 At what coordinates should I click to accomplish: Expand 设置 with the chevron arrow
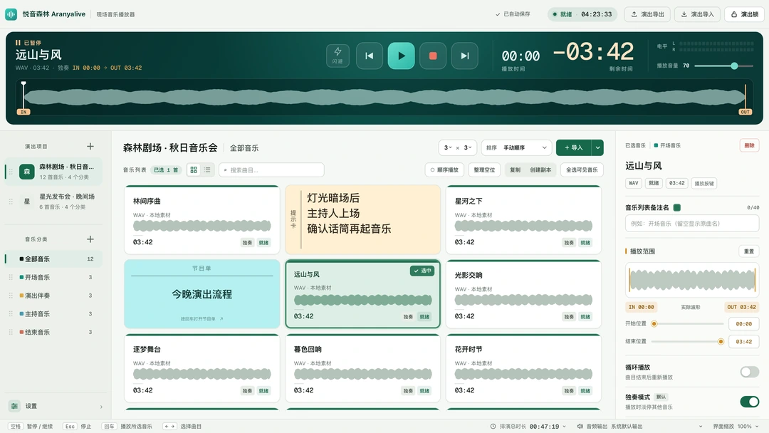click(x=101, y=407)
